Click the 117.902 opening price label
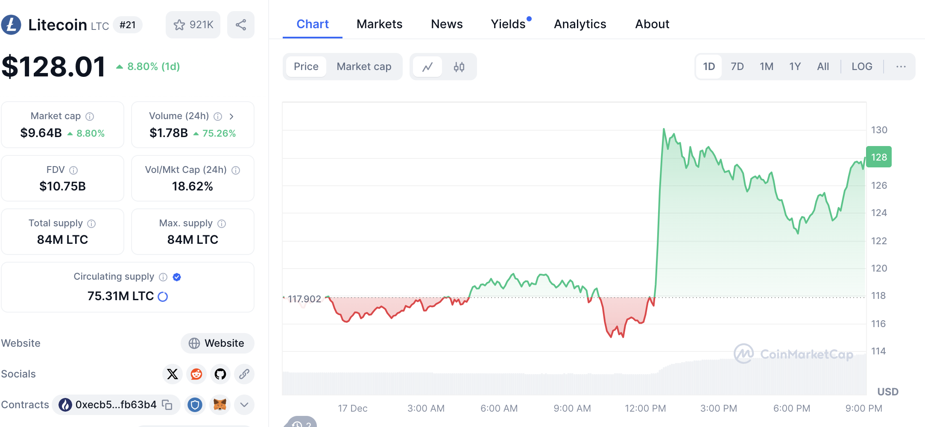 tap(304, 299)
